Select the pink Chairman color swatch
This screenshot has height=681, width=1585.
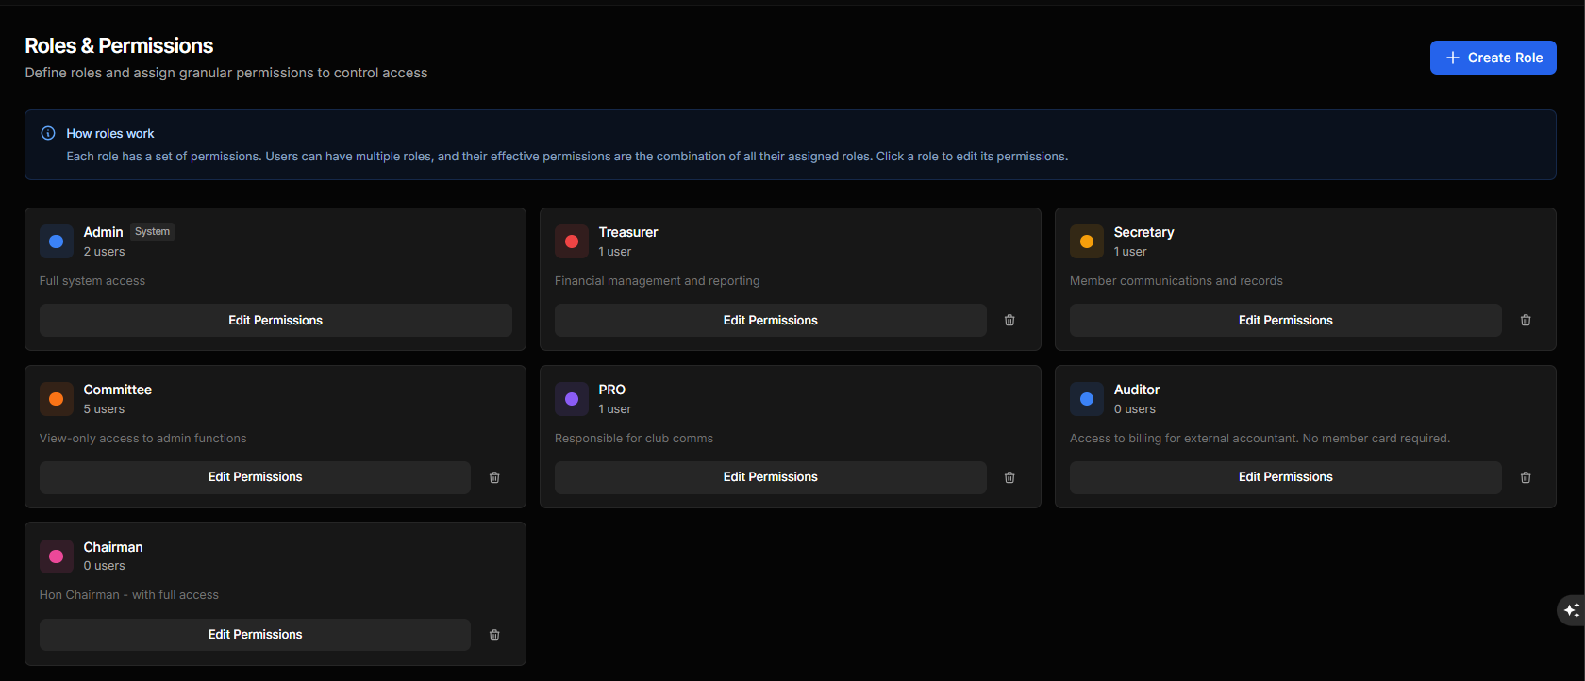57,556
